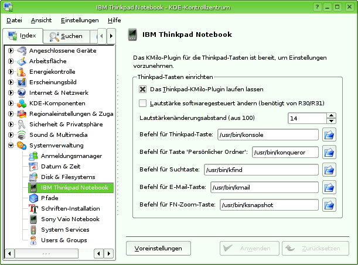This screenshot has height=265, width=358.
Task: Expand the Energiekontrolle tree node
Action: [x=11, y=72]
